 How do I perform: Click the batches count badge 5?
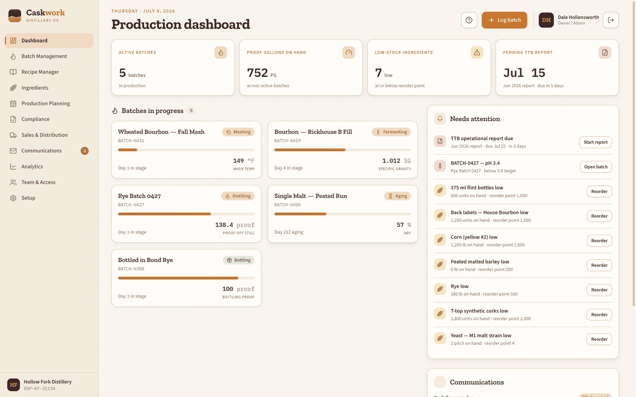pos(191,111)
